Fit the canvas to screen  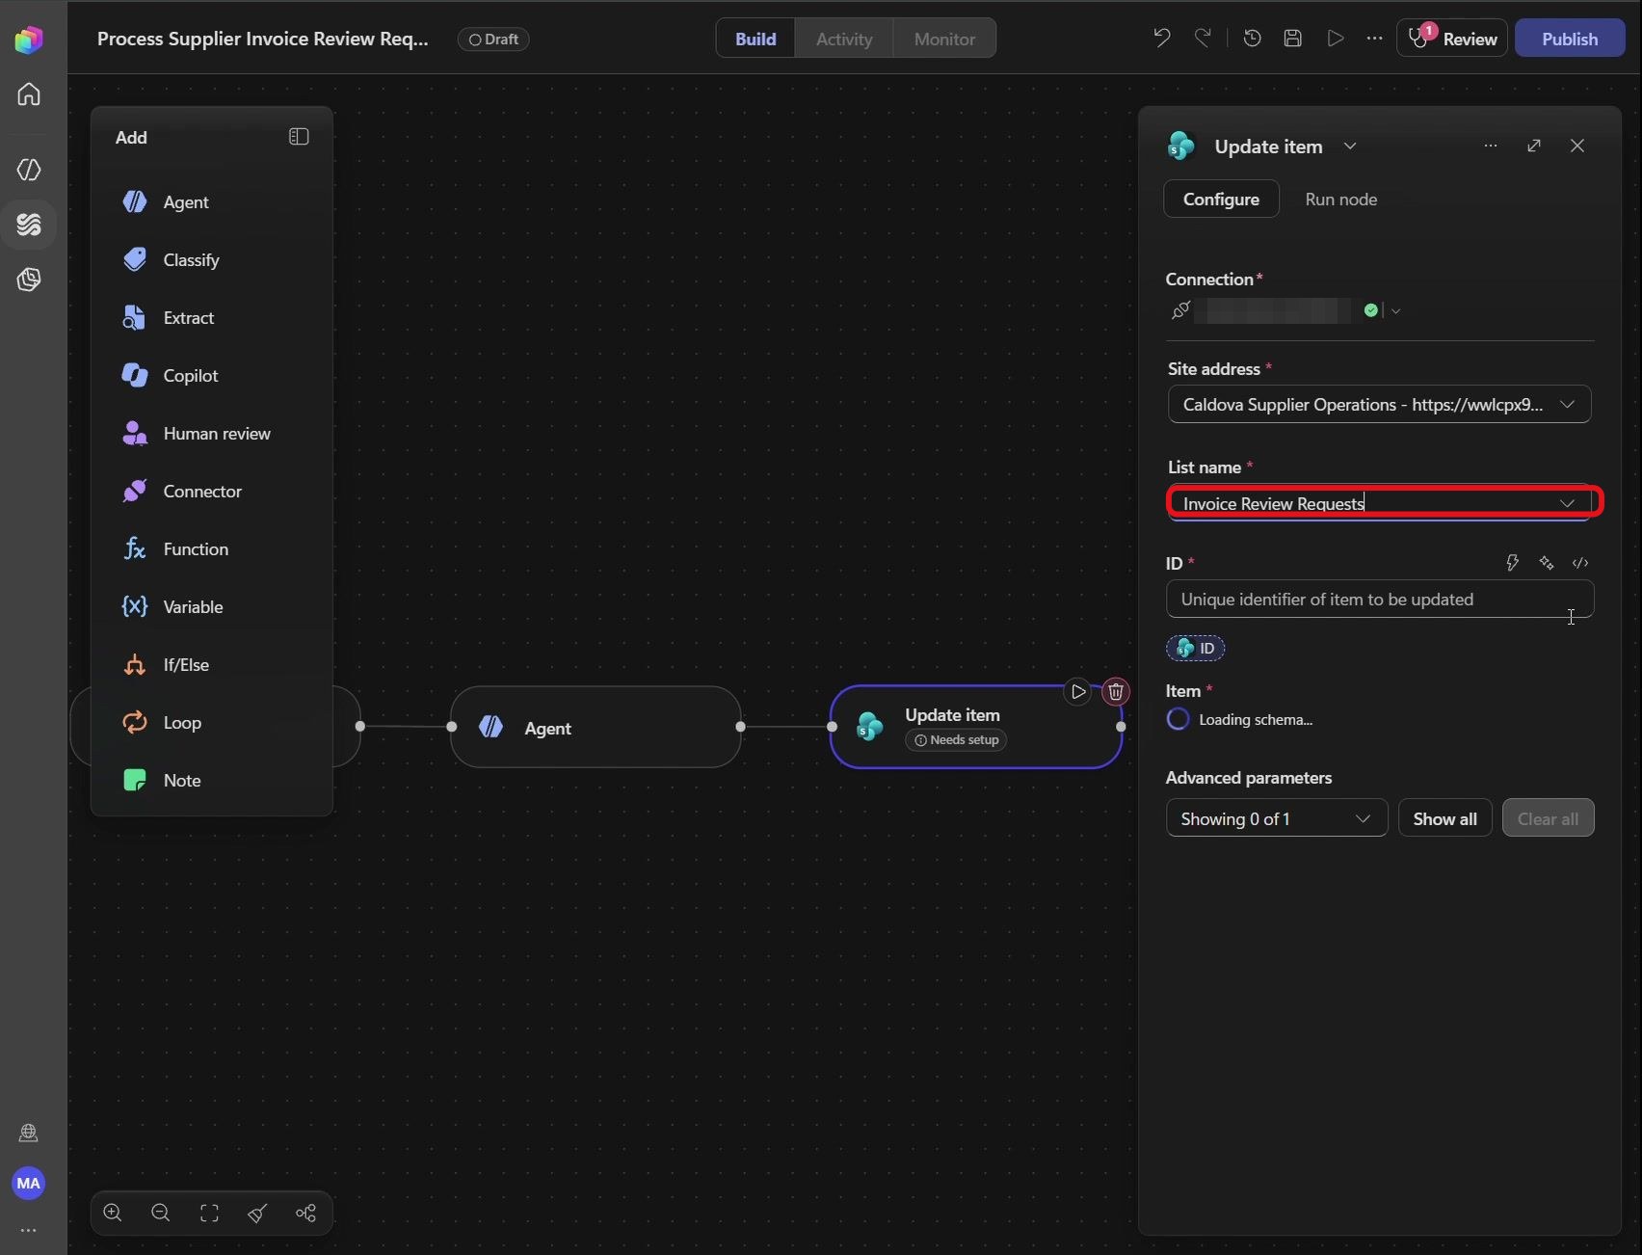pyautogui.click(x=209, y=1214)
